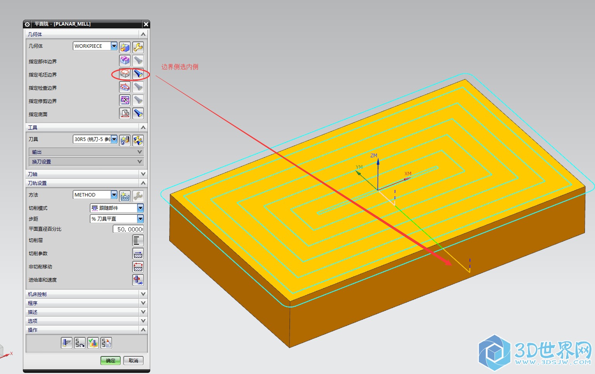Image resolution: width=595 pixels, height=374 pixels.
Task: Click the specify part boundary (指定部件边界) icon
Action: pyautogui.click(x=125, y=61)
